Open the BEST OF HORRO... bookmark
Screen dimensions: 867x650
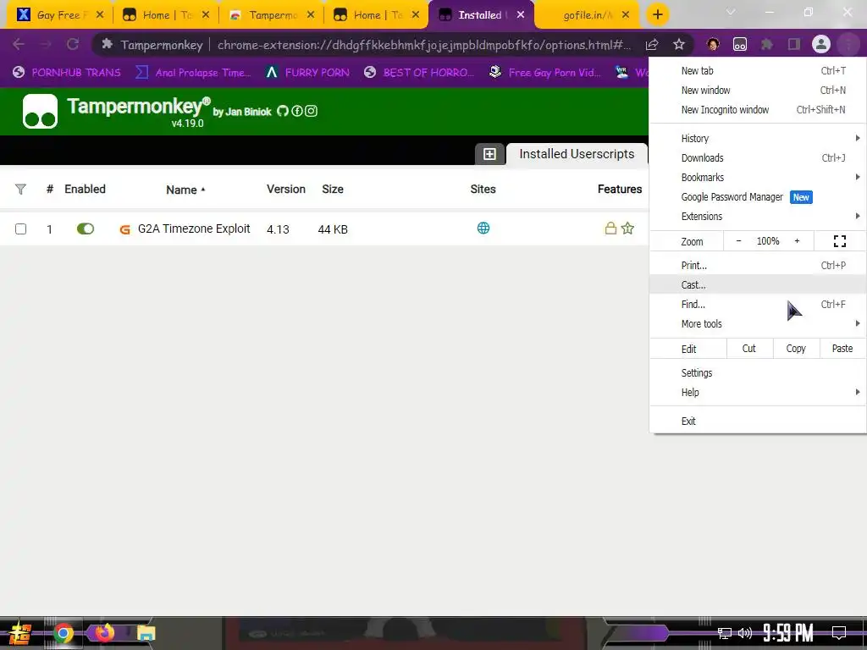tap(419, 73)
